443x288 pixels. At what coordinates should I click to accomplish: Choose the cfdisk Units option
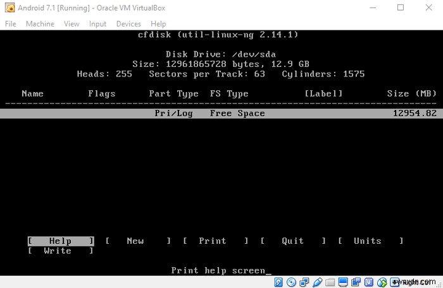(370, 241)
